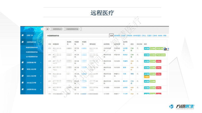Image resolution: width=202 pixels, height=113 pixels.
Task: Open consulting doctor link in row 201
Action: click(125, 87)
